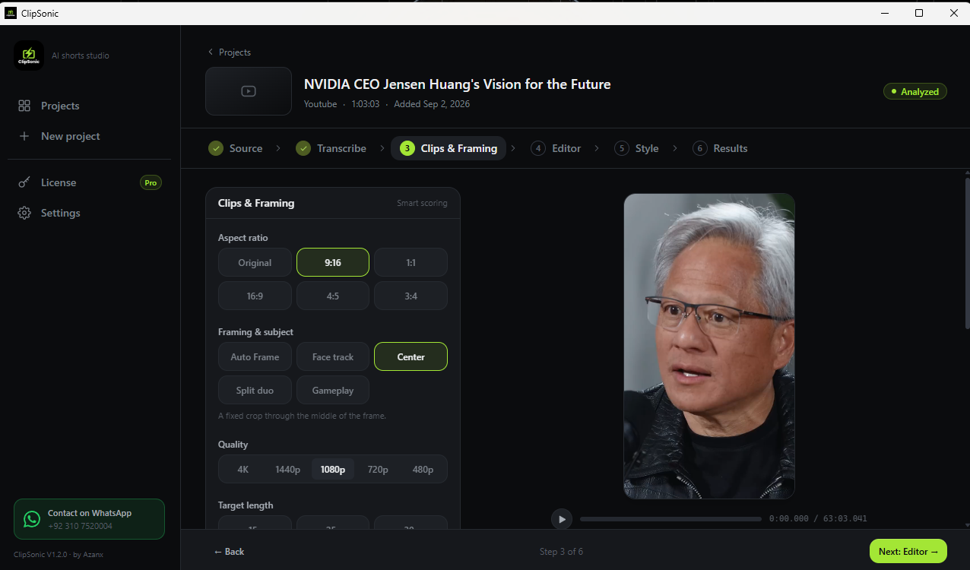Choose Gameplay framing mode
This screenshot has height=570, width=970.
click(333, 390)
